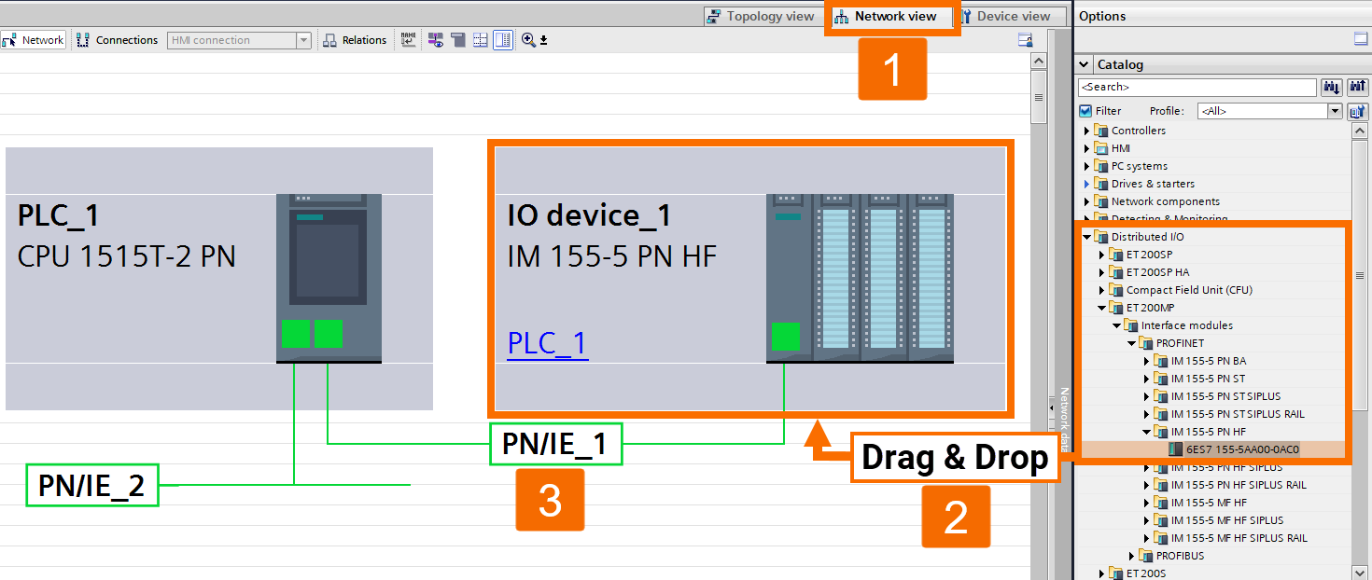Toggle the split editor horizontally icon

coord(480,40)
